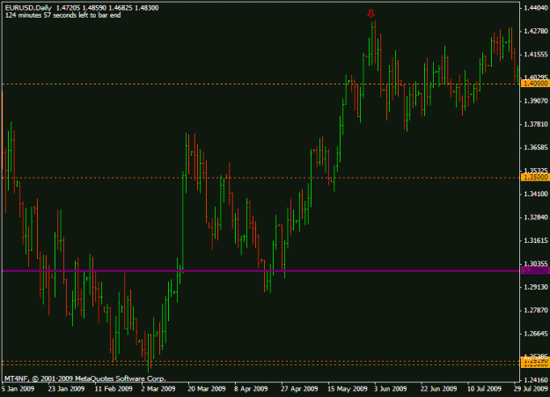Click the orange 1.40000 price label on the axis
This screenshot has width=550, height=397.
pos(535,84)
